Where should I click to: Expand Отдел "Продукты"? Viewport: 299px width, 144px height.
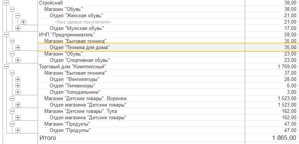[x=18, y=130]
